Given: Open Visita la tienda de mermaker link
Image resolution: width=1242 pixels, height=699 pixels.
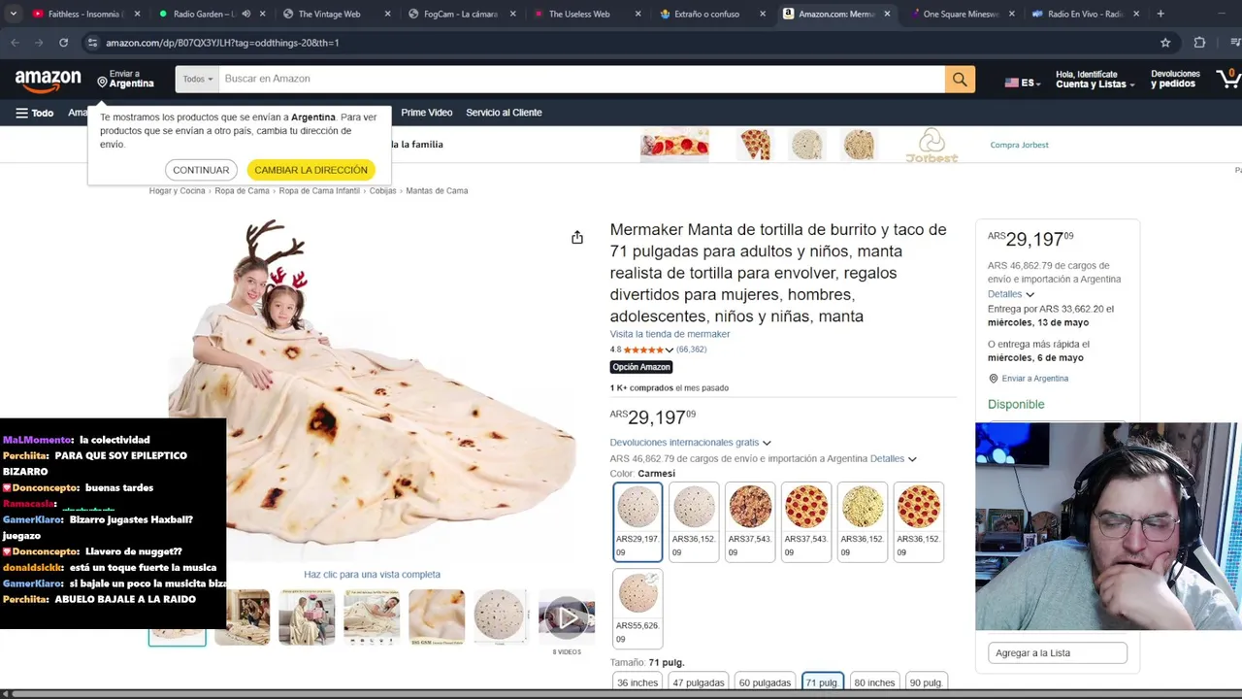Looking at the screenshot, I should coord(670,334).
